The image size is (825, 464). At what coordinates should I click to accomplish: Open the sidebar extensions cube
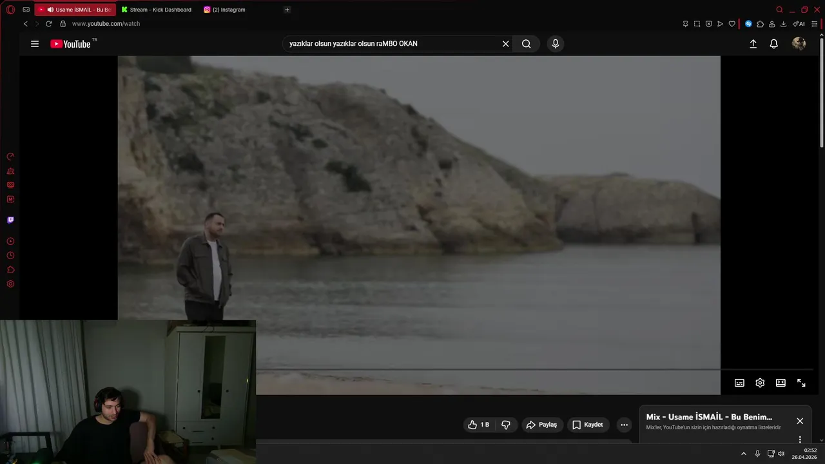(10, 269)
